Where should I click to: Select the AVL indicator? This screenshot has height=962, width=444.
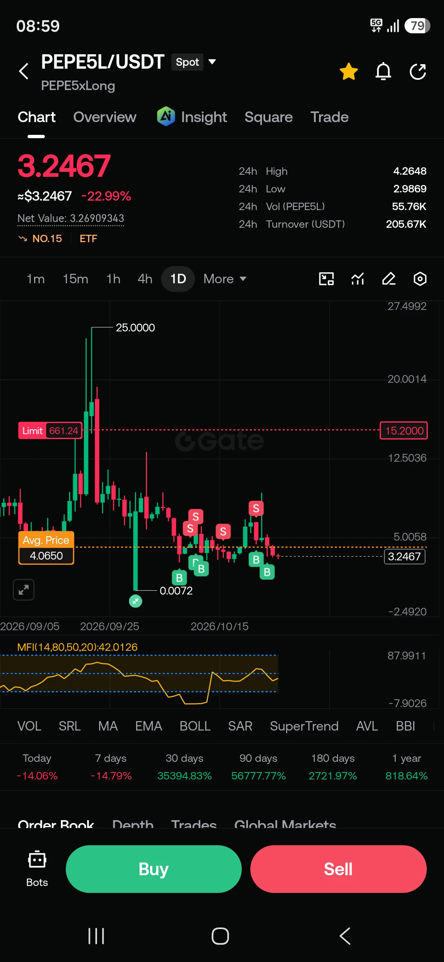367,726
